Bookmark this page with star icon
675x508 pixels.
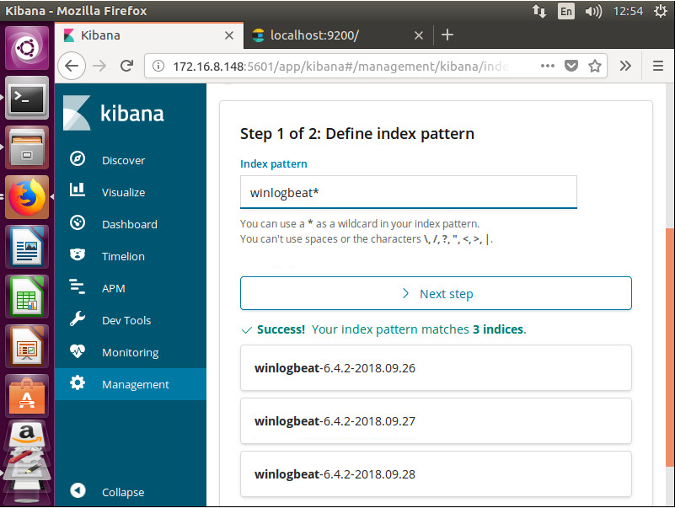pos(595,66)
